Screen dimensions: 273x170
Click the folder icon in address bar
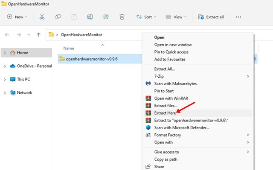point(51,34)
